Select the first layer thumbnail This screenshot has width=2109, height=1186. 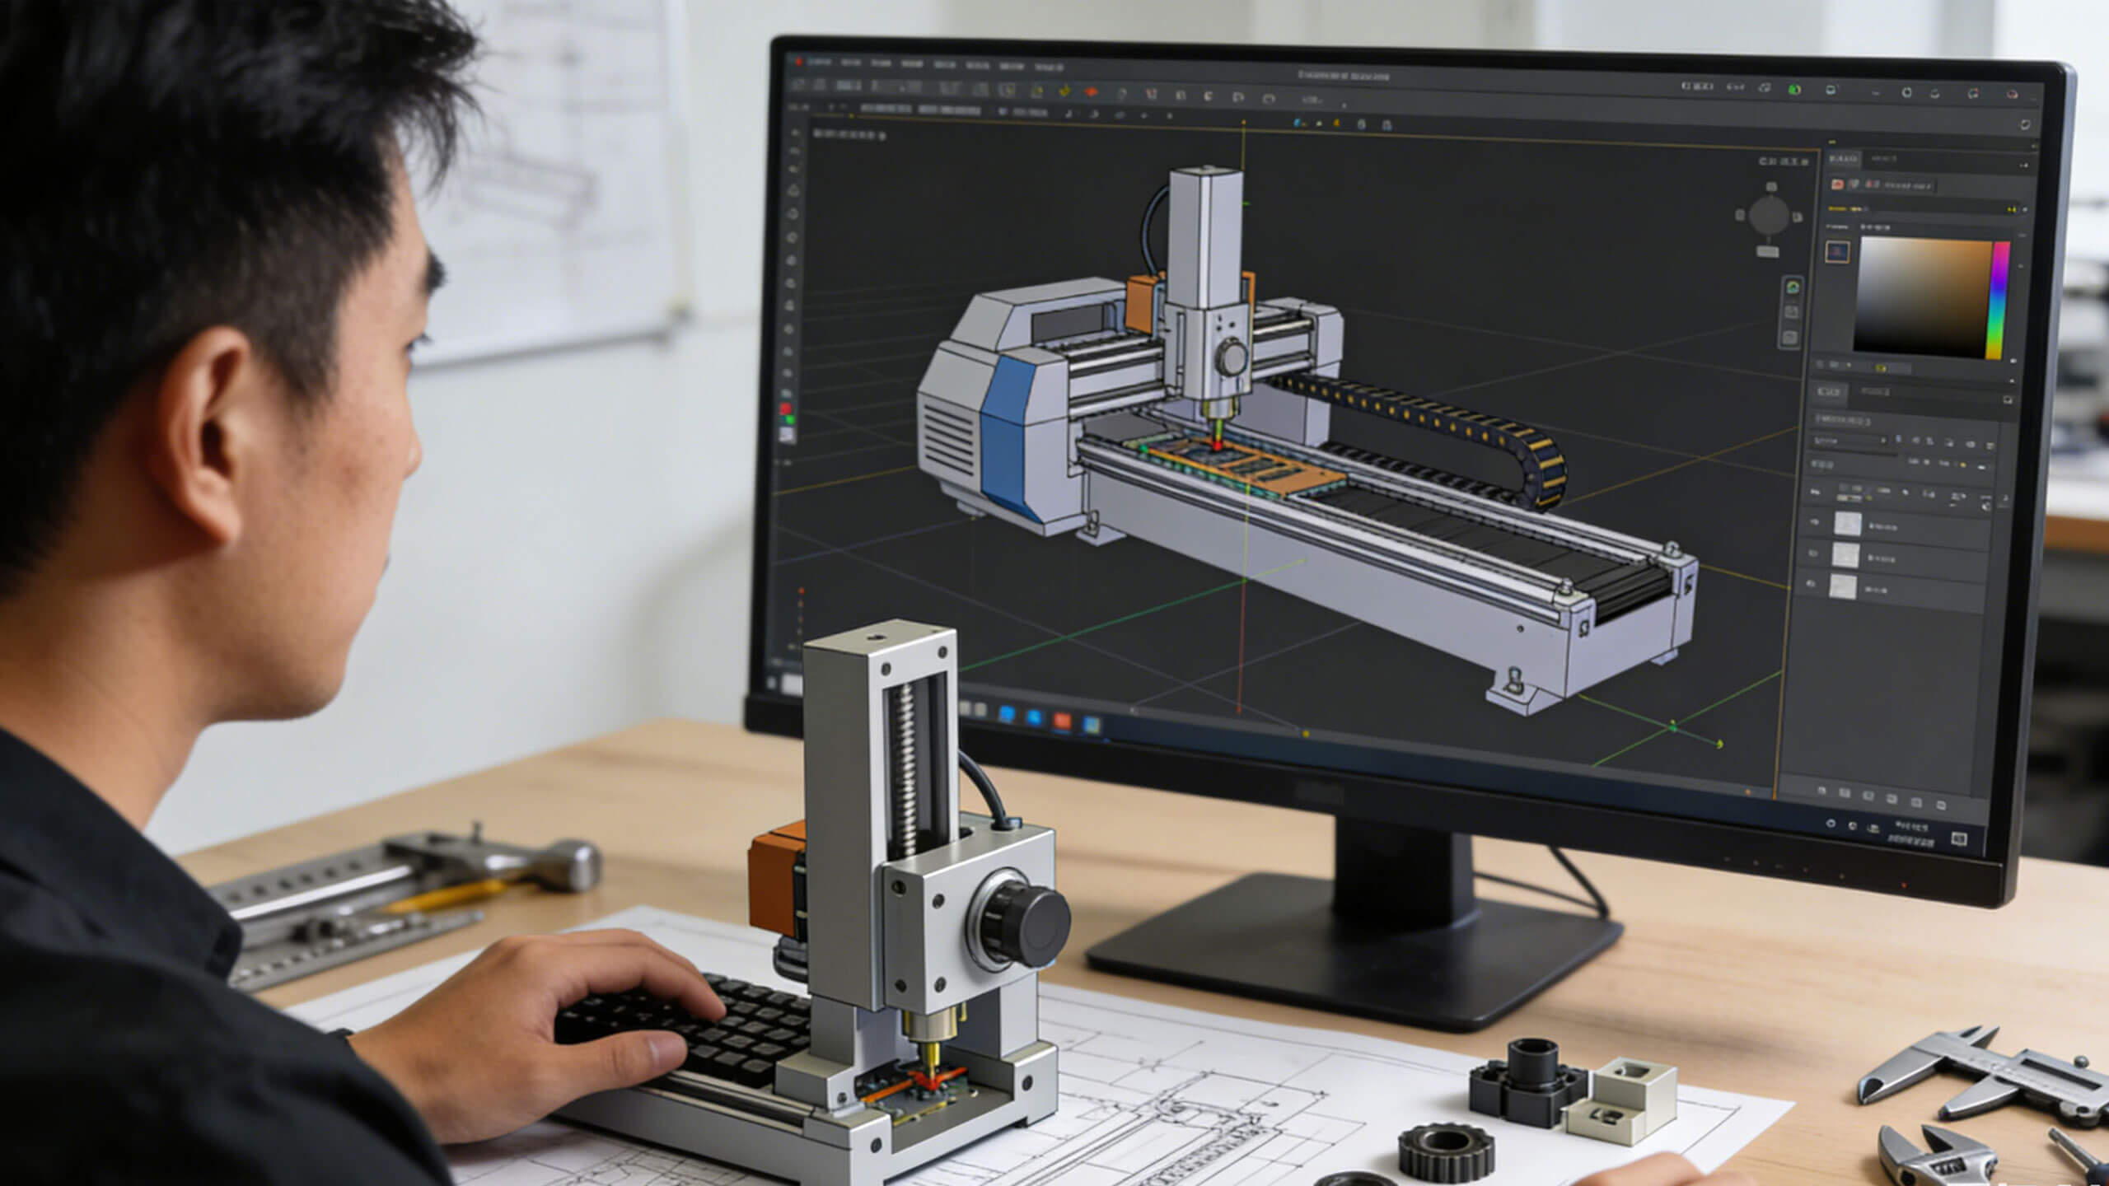(1847, 524)
